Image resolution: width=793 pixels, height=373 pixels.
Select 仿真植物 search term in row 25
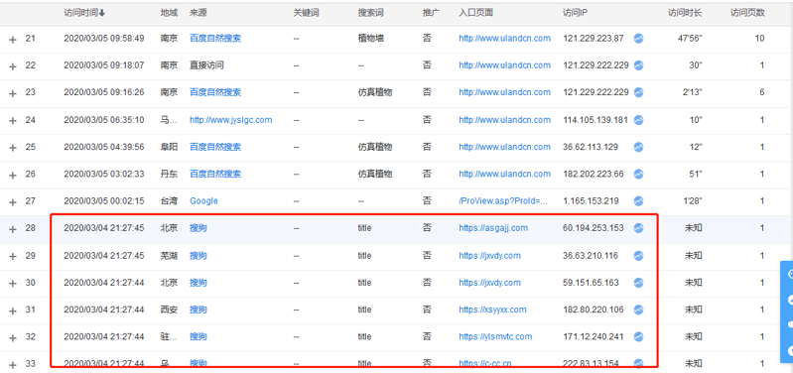[375, 147]
